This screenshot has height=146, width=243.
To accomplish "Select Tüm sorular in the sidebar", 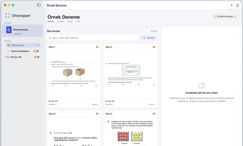I will 23,45.
